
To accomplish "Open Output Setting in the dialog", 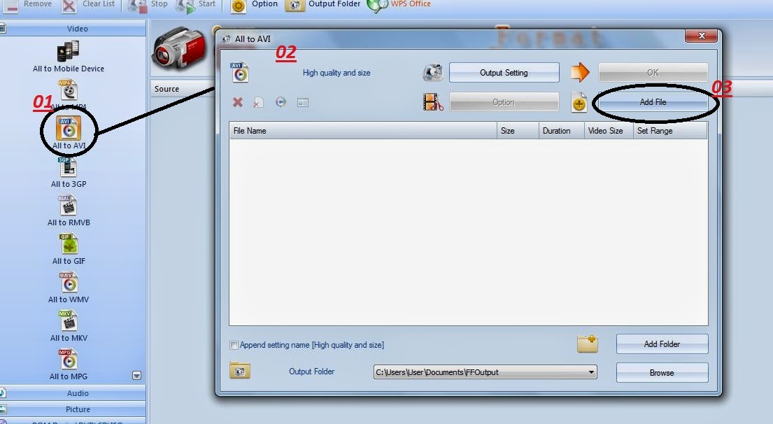I will [x=504, y=73].
